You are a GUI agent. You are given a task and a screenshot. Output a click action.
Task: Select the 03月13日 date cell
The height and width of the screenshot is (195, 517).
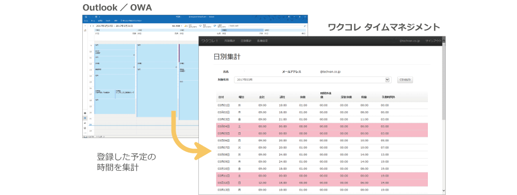(224, 190)
